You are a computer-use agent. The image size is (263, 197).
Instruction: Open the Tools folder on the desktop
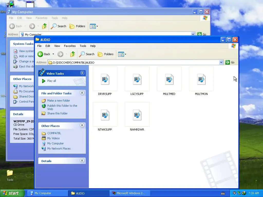coord(10,175)
